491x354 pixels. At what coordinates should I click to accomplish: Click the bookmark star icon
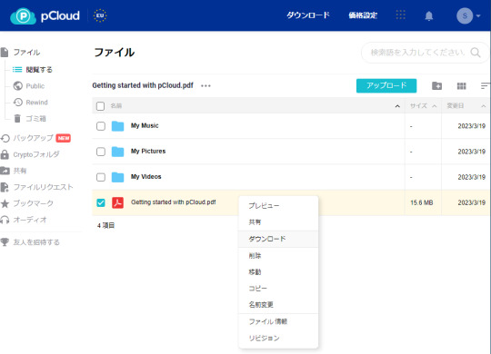[x=5, y=203]
